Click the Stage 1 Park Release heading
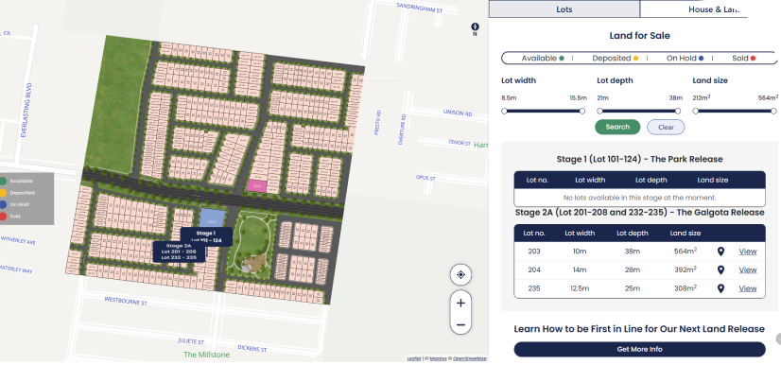The width and height of the screenshot is (781, 365). click(x=639, y=160)
